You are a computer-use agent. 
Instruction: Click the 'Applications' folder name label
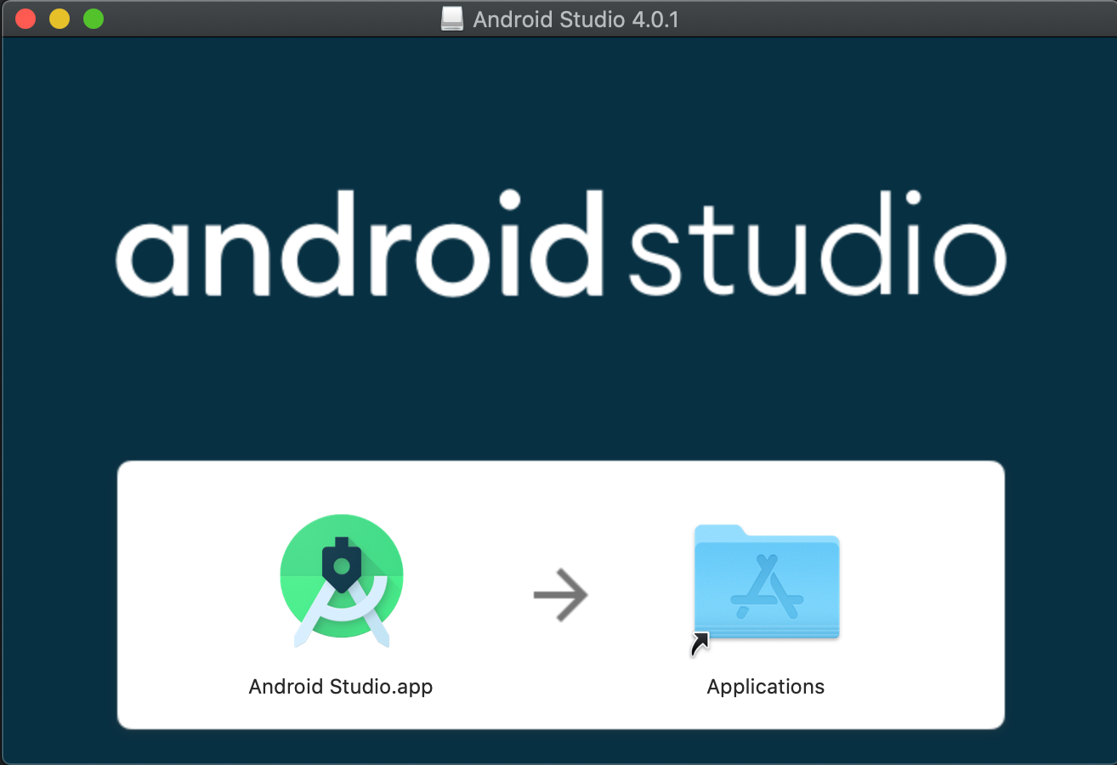point(766,687)
